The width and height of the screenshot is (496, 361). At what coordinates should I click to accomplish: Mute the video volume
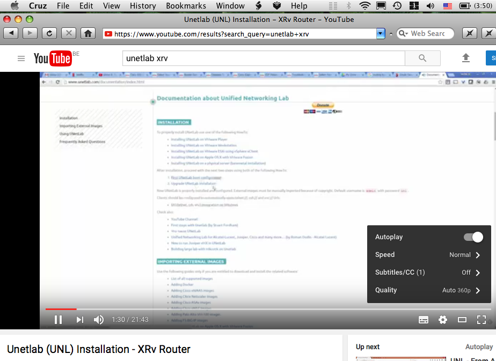pos(99,320)
